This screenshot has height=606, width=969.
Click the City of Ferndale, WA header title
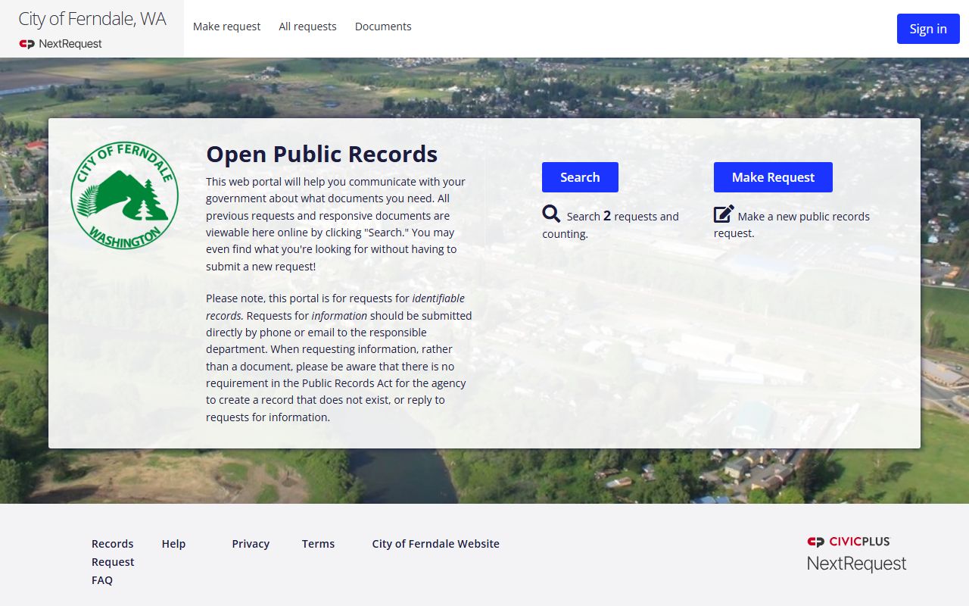92,19
